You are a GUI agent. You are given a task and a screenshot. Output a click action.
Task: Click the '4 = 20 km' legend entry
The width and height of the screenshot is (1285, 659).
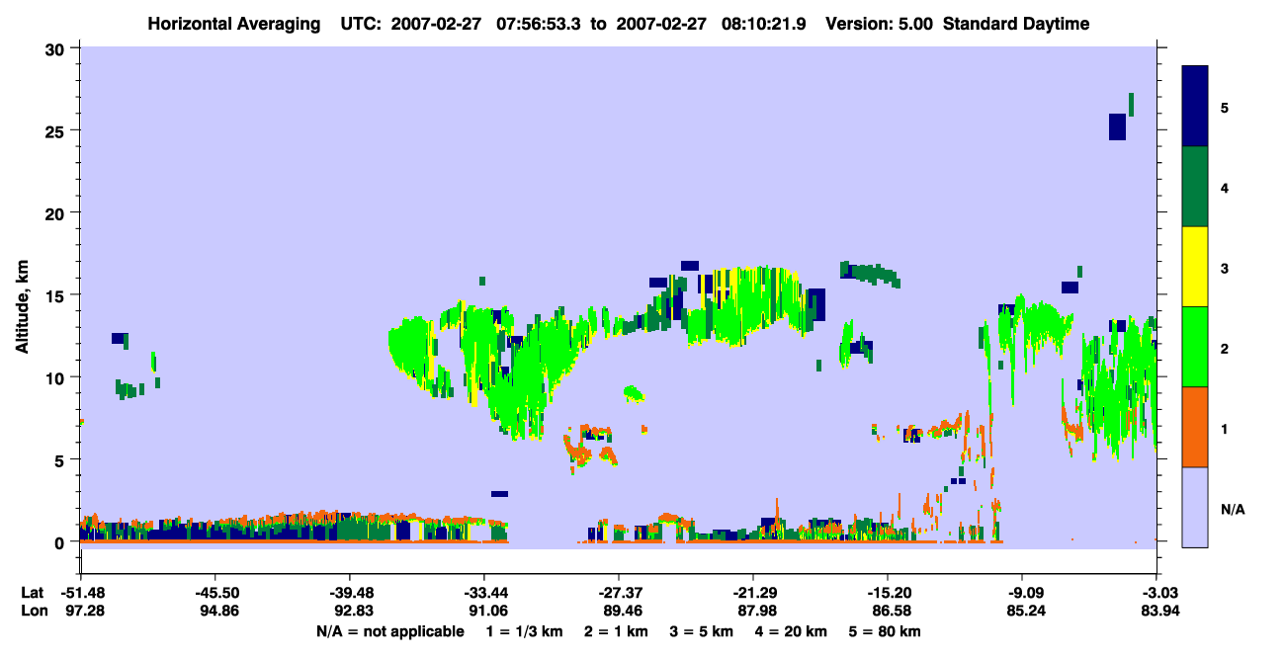793,631
